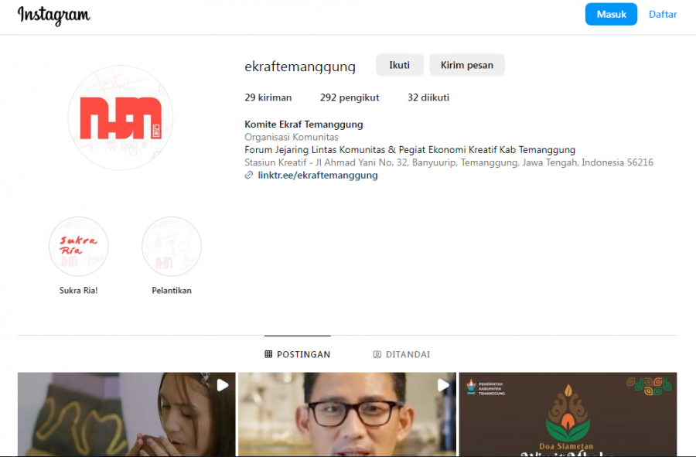Click the reel icon on the second post
Image resolution: width=696 pixels, height=457 pixels.
443,384
